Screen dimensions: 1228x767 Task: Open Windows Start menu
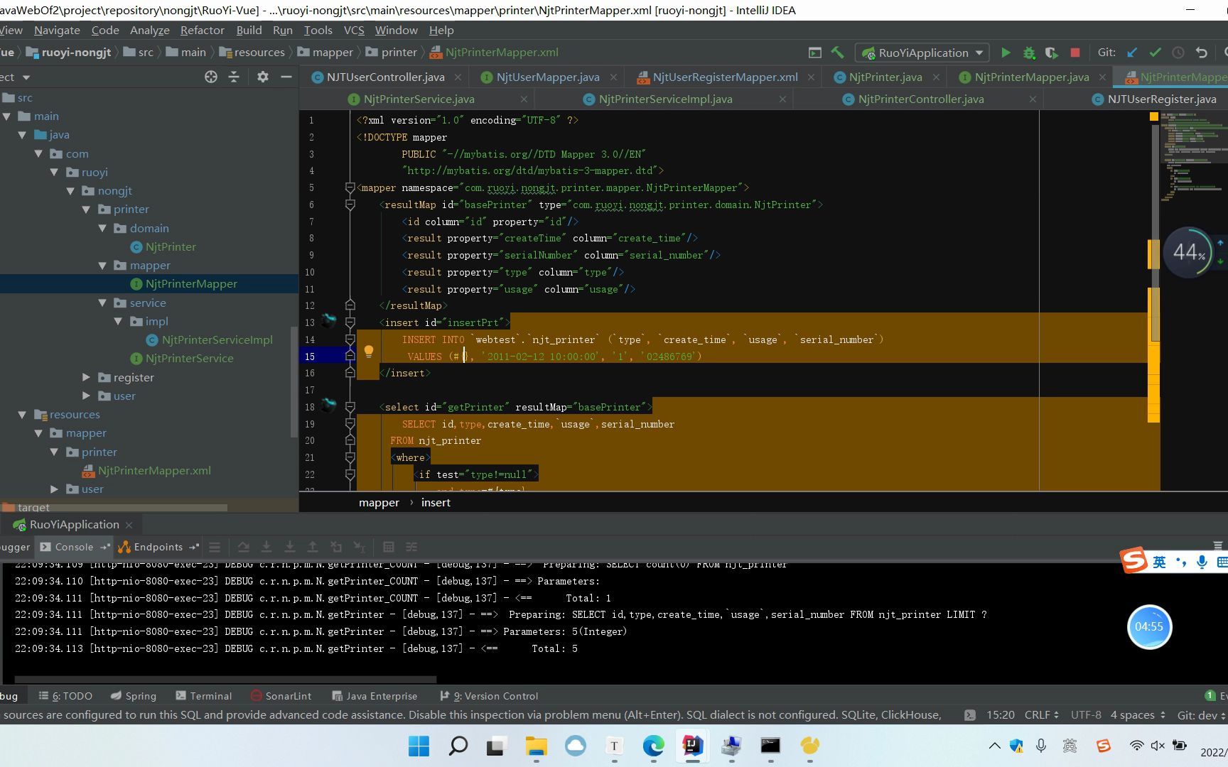pyautogui.click(x=419, y=746)
